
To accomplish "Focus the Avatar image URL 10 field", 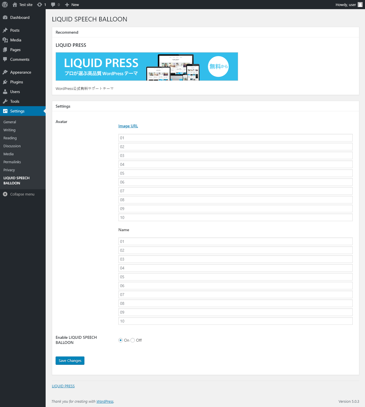I will point(236,217).
